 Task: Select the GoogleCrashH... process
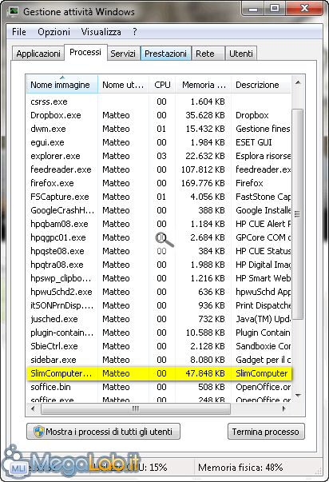159,210
